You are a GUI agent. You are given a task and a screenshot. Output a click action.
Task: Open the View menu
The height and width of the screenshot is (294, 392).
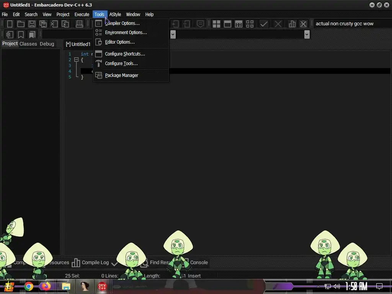tap(47, 14)
